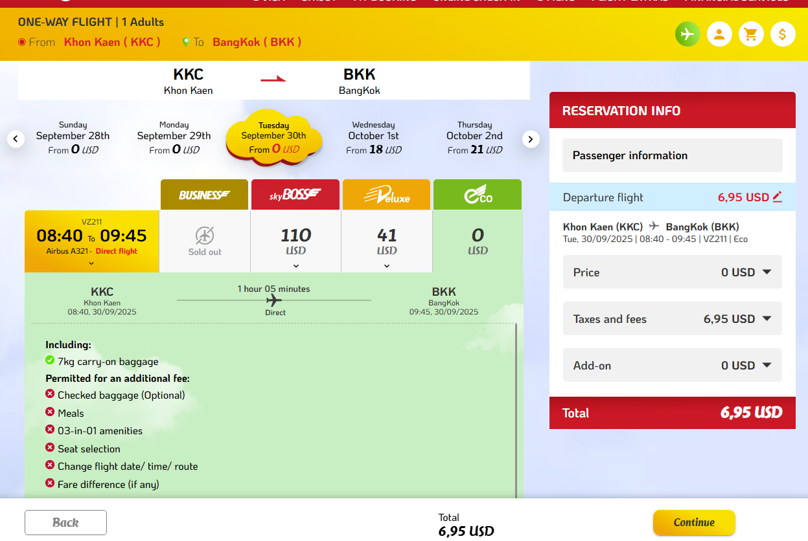The image size is (808, 541).
Task: Expand the Add-on breakdown arrow
Action: tap(767, 366)
